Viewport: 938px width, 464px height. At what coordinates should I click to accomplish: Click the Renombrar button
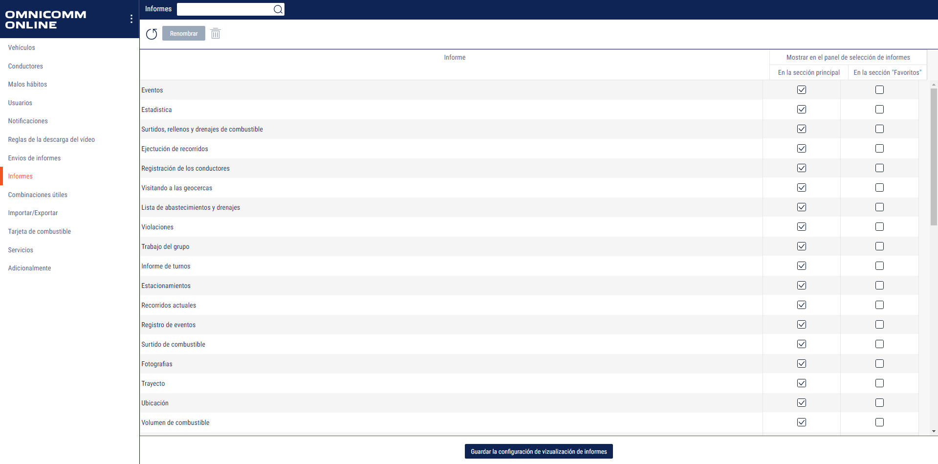pos(183,33)
